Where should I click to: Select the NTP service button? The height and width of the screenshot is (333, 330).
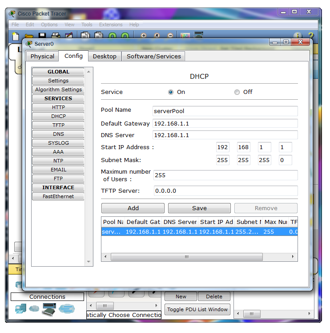(x=58, y=161)
